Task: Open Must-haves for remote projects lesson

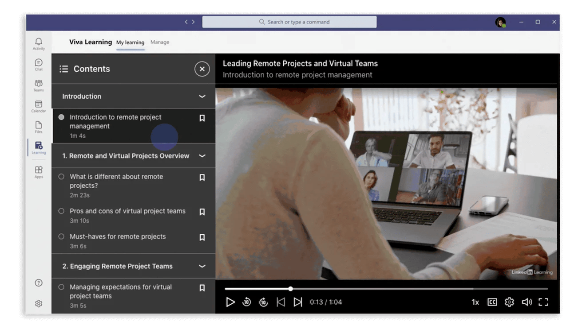Action: pyautogui.click(x=134, y=241)
